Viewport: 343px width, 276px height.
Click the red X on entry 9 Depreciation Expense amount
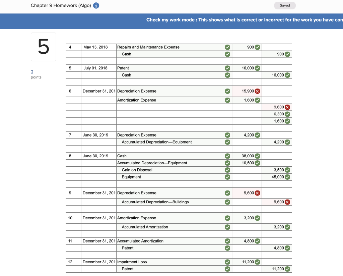click(x=257, y=193)
